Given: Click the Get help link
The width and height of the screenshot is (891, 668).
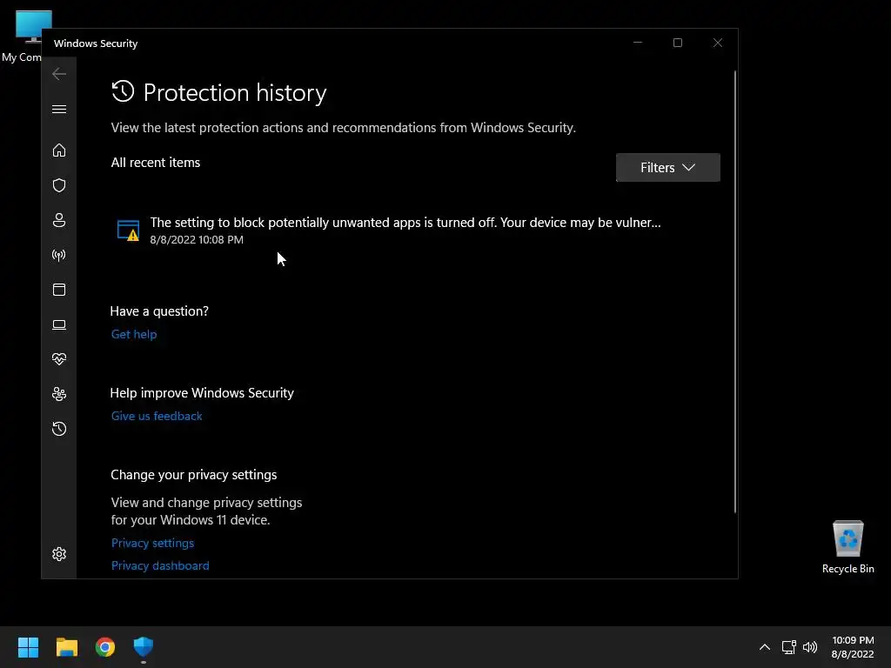Looking at the screenshot, I should pyautogui.click(x=134, y=334).
